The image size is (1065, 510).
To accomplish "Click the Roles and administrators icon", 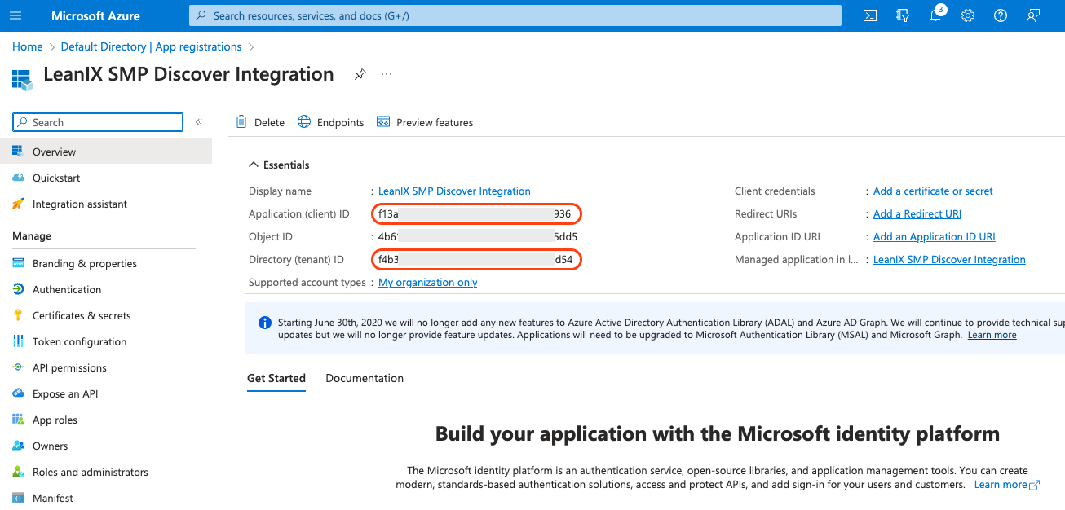I will [x=18, y=472].
